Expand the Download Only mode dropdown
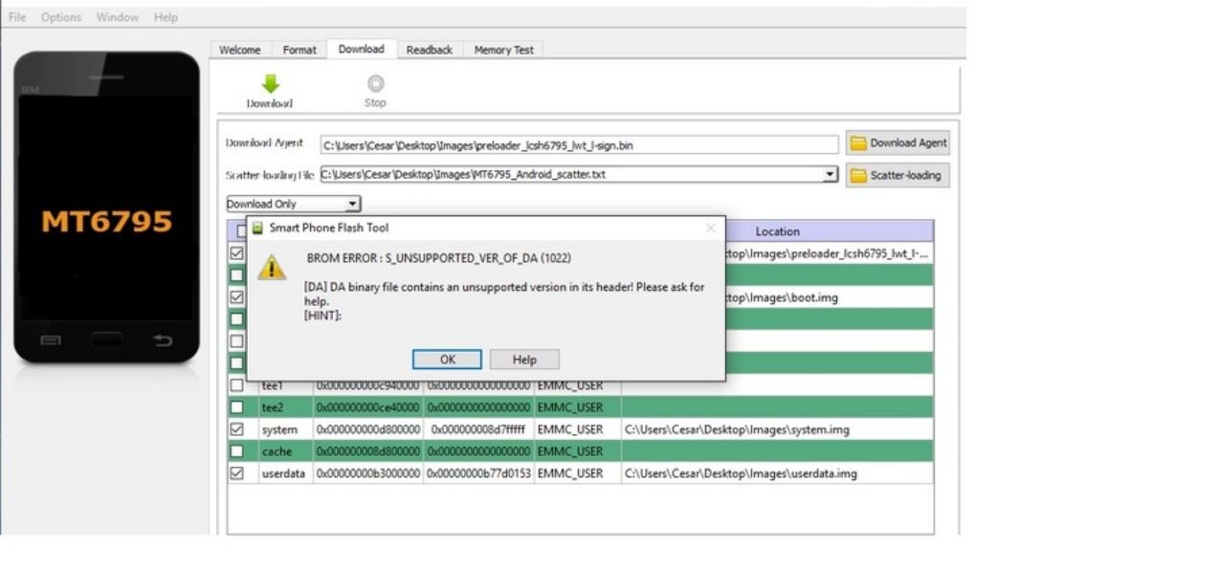 [352, 204]
